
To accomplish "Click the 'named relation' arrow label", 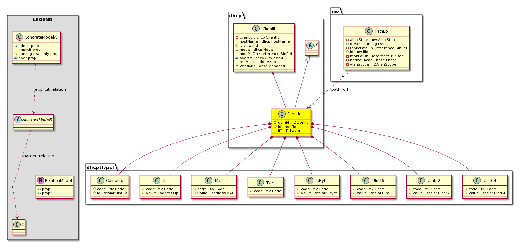I will (39, 156).
